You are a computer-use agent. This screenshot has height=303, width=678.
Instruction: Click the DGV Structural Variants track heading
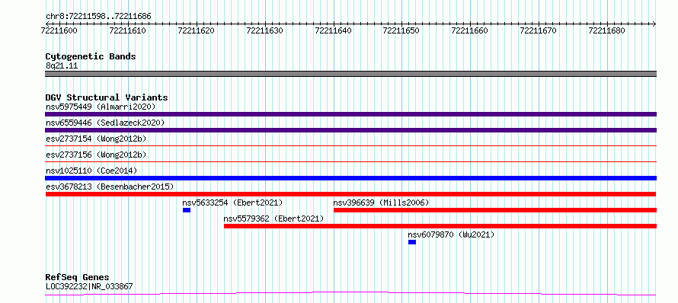(107, 97)
